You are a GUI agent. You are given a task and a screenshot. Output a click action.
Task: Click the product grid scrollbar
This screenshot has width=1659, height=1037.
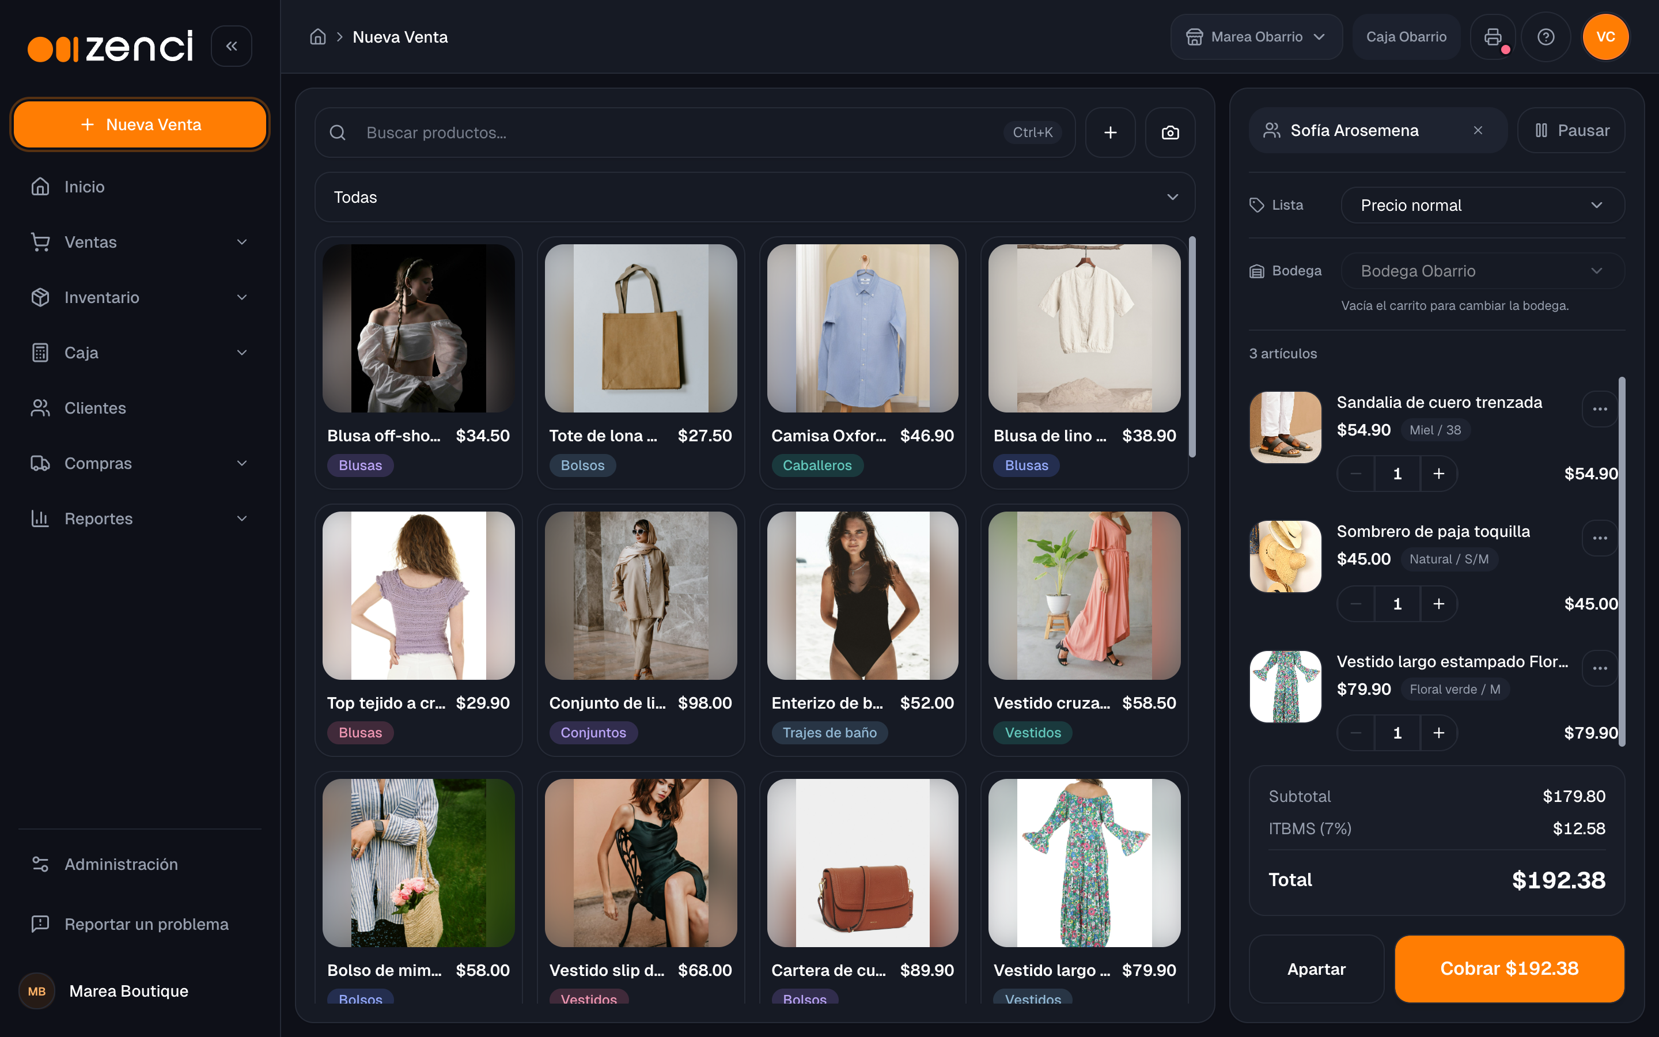1192,347
